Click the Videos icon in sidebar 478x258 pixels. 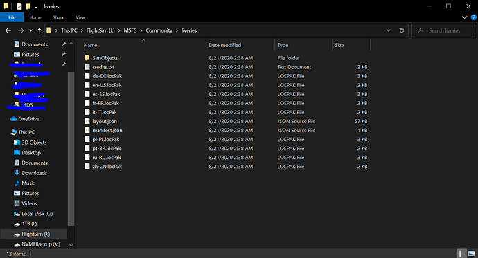[x=17, y=203]
